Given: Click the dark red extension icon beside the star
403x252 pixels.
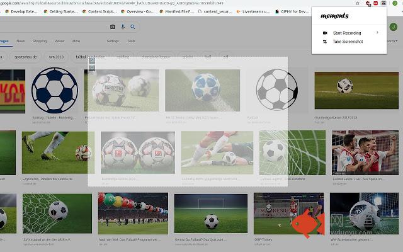Looking at the screenshot, I should [x=368, y=3].
